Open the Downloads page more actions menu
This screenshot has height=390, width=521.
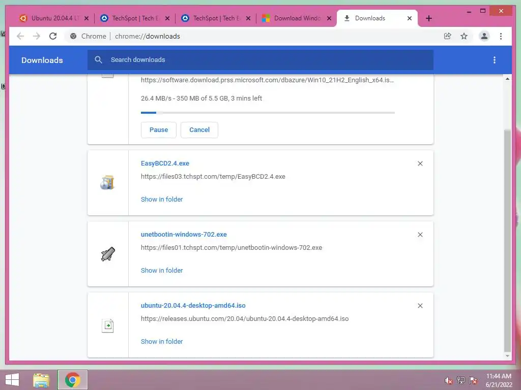(495, 60)
